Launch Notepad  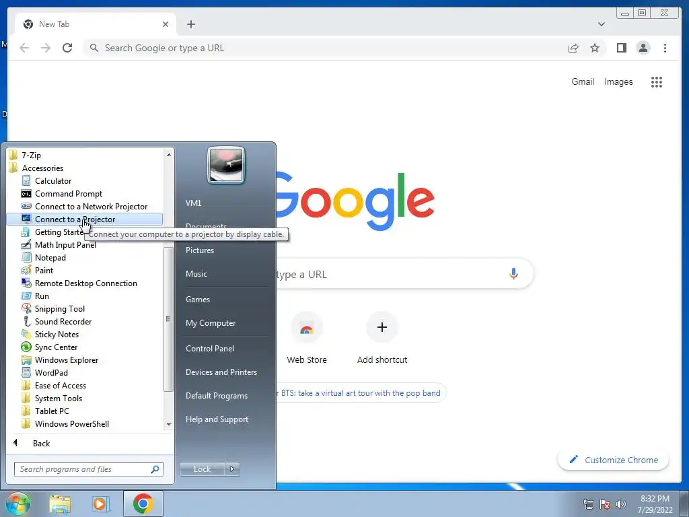tap(50, 258)
